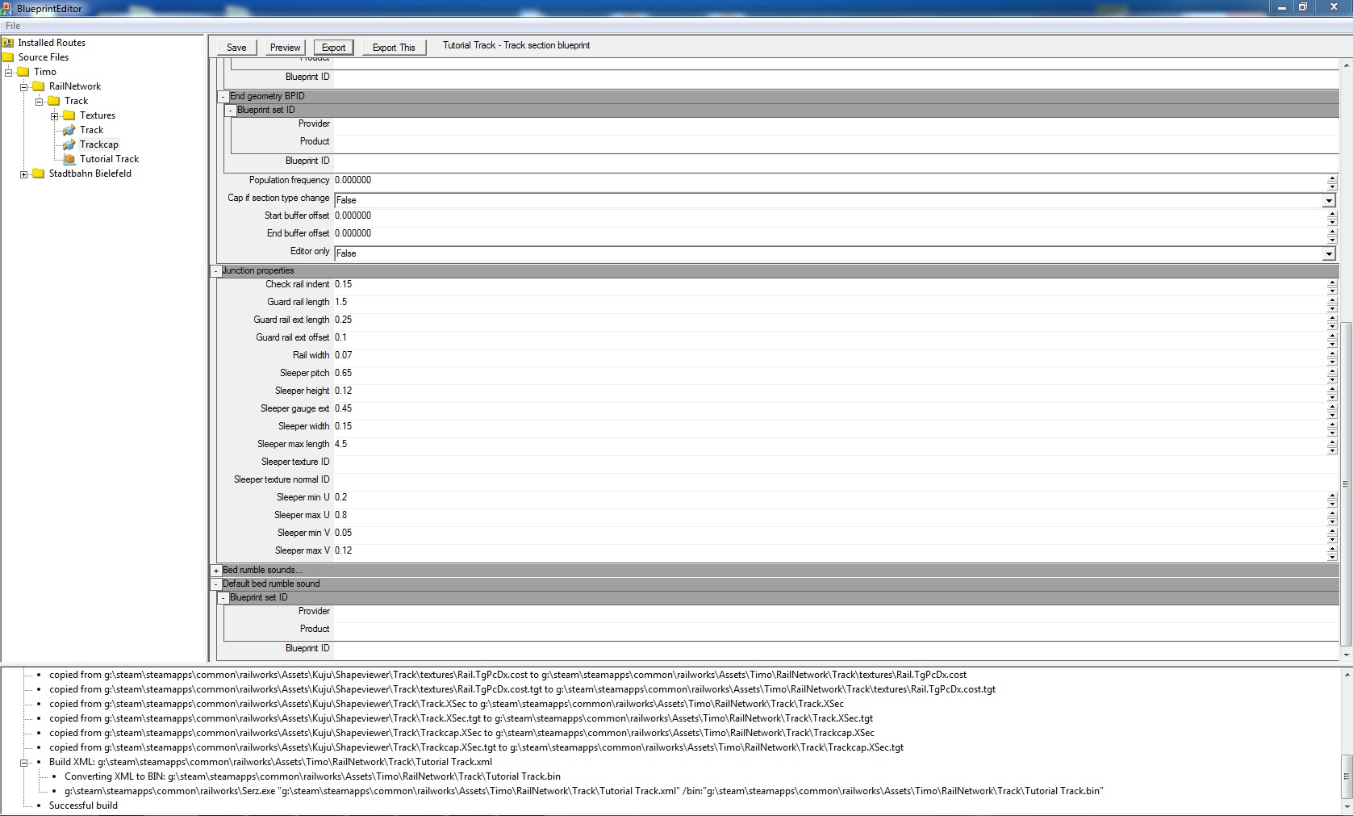Image resolution: width=1353 pixels, height=816 pixels.
Task: Open the File menu
Action: click(x=13, y=26)
